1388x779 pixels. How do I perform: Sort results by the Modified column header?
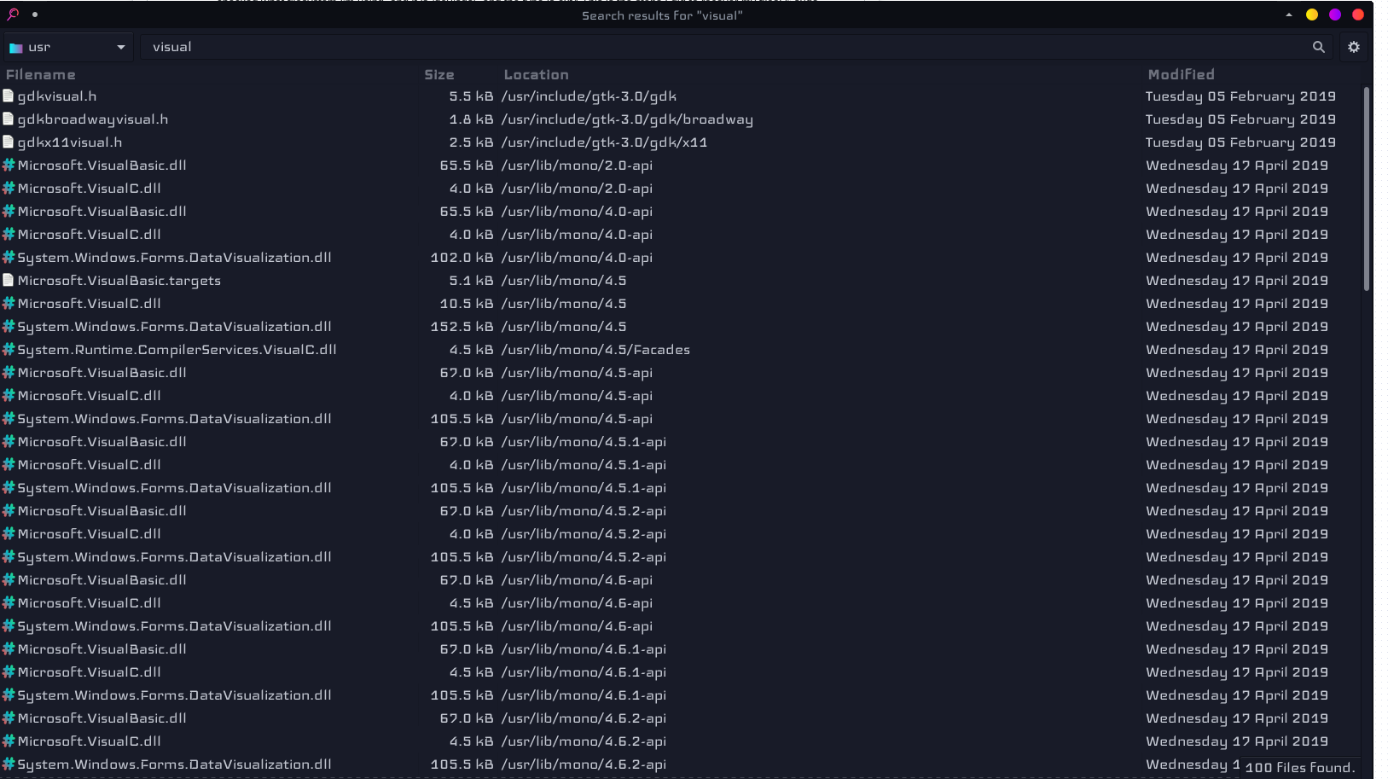point(1181,74)
